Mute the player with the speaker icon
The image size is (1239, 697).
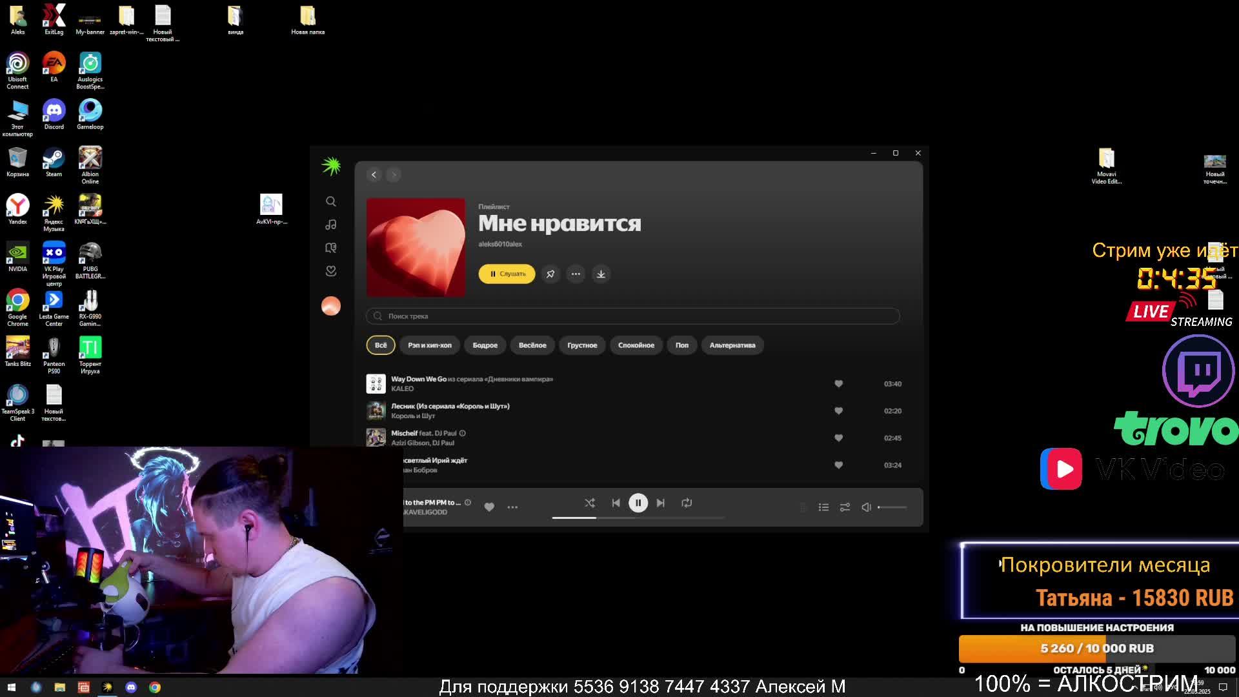[866, 507]
